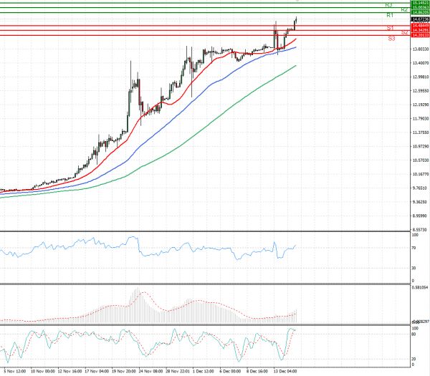
Task: Click the 10.97290 price axis value
Action: [421, 146]
